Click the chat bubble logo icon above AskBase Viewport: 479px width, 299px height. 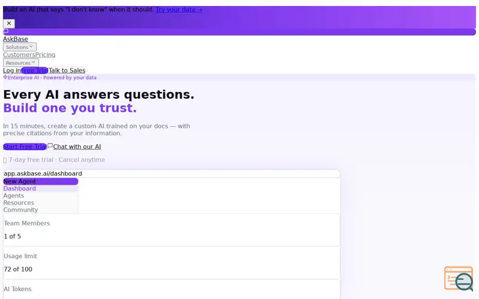tap(6, 31)
